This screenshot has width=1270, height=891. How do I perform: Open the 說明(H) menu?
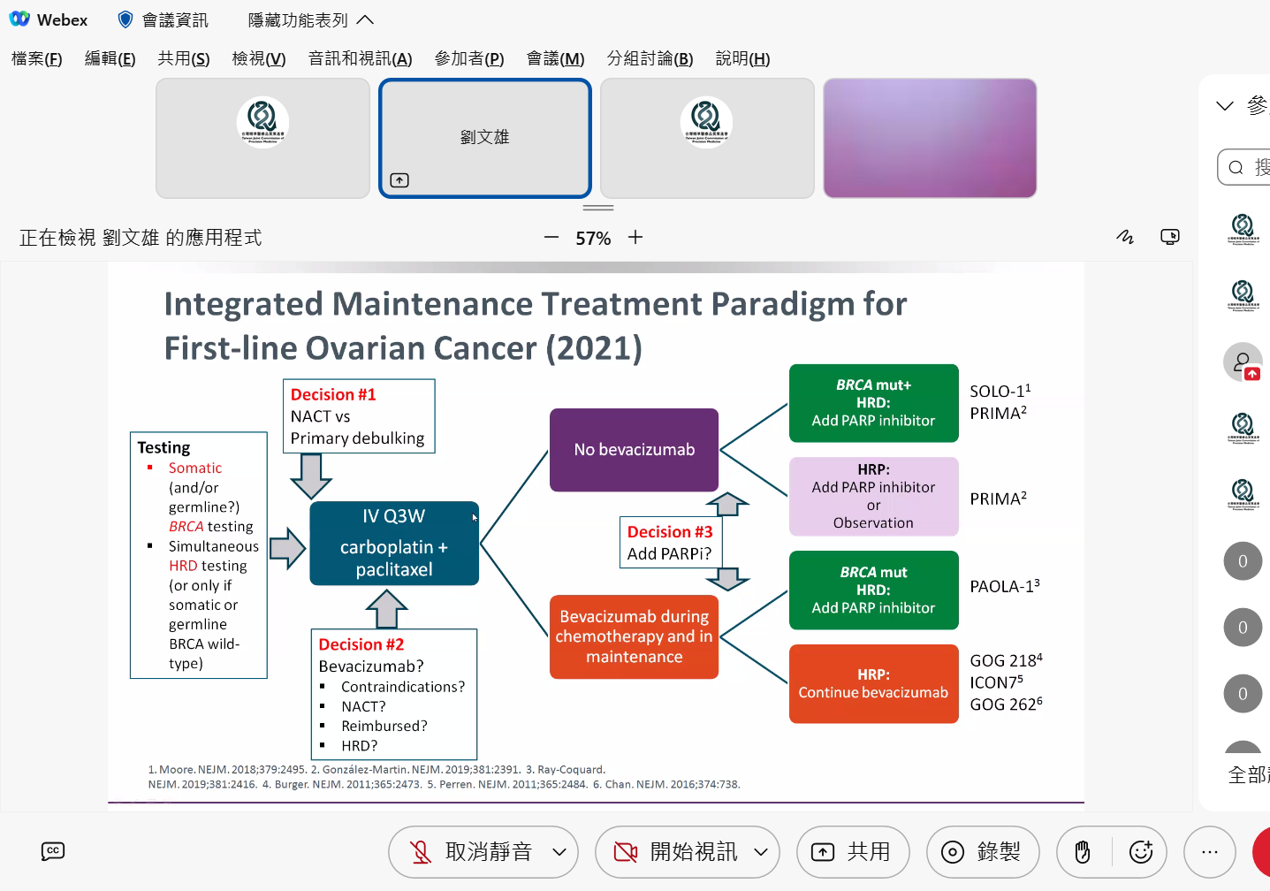click(x=742, y=58)
